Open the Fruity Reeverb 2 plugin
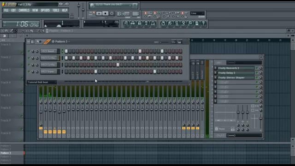 point(236,68)
